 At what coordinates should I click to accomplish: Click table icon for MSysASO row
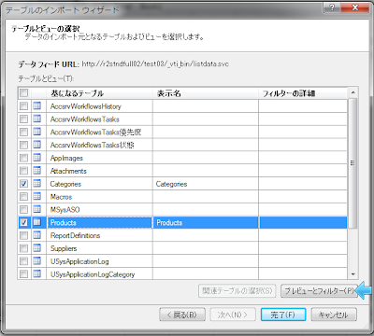pyautogui.click(x=37, y=209)
